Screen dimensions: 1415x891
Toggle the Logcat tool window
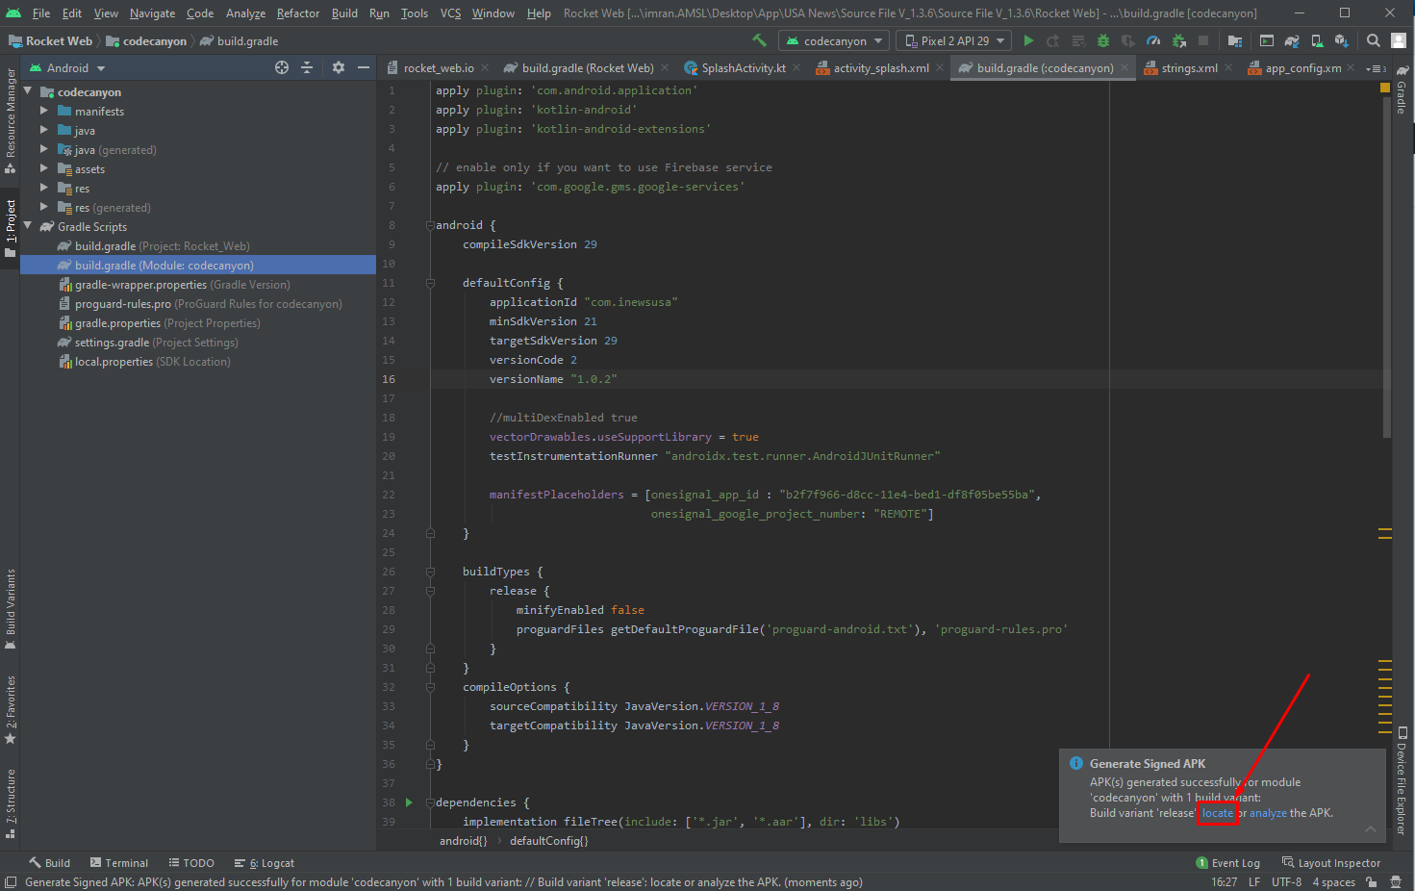point(265,863)
